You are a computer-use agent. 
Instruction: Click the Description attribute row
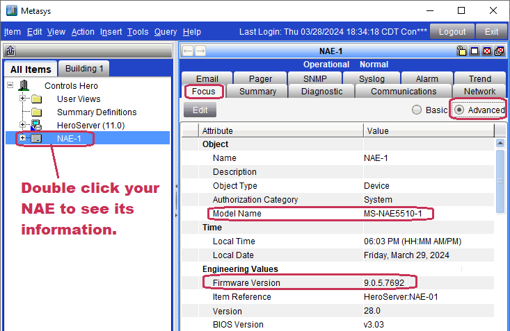pyautogui.click(x=337, y=171)
